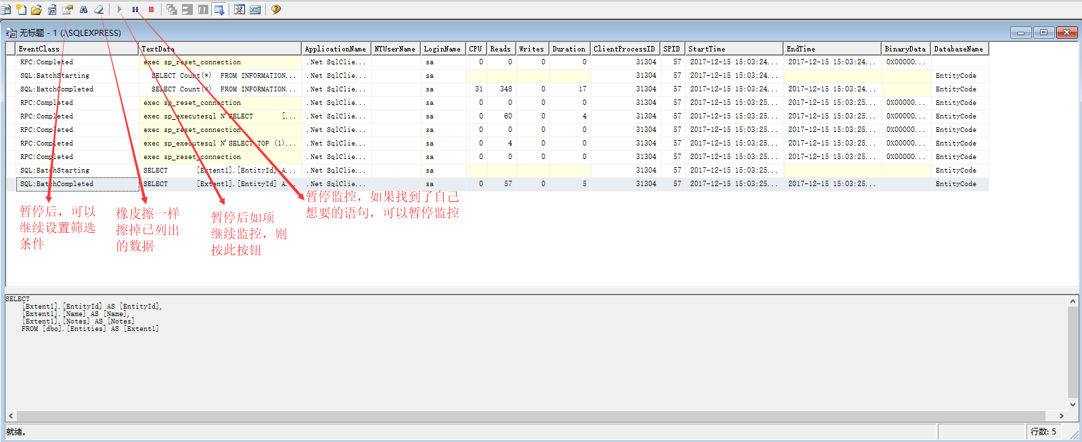Start the trace with the play icon
Viewport: 1082px width, 442px height.
pyautogui.click(x=120, y=9)
